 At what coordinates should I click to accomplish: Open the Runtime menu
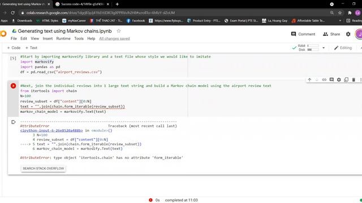coord(63,38)
